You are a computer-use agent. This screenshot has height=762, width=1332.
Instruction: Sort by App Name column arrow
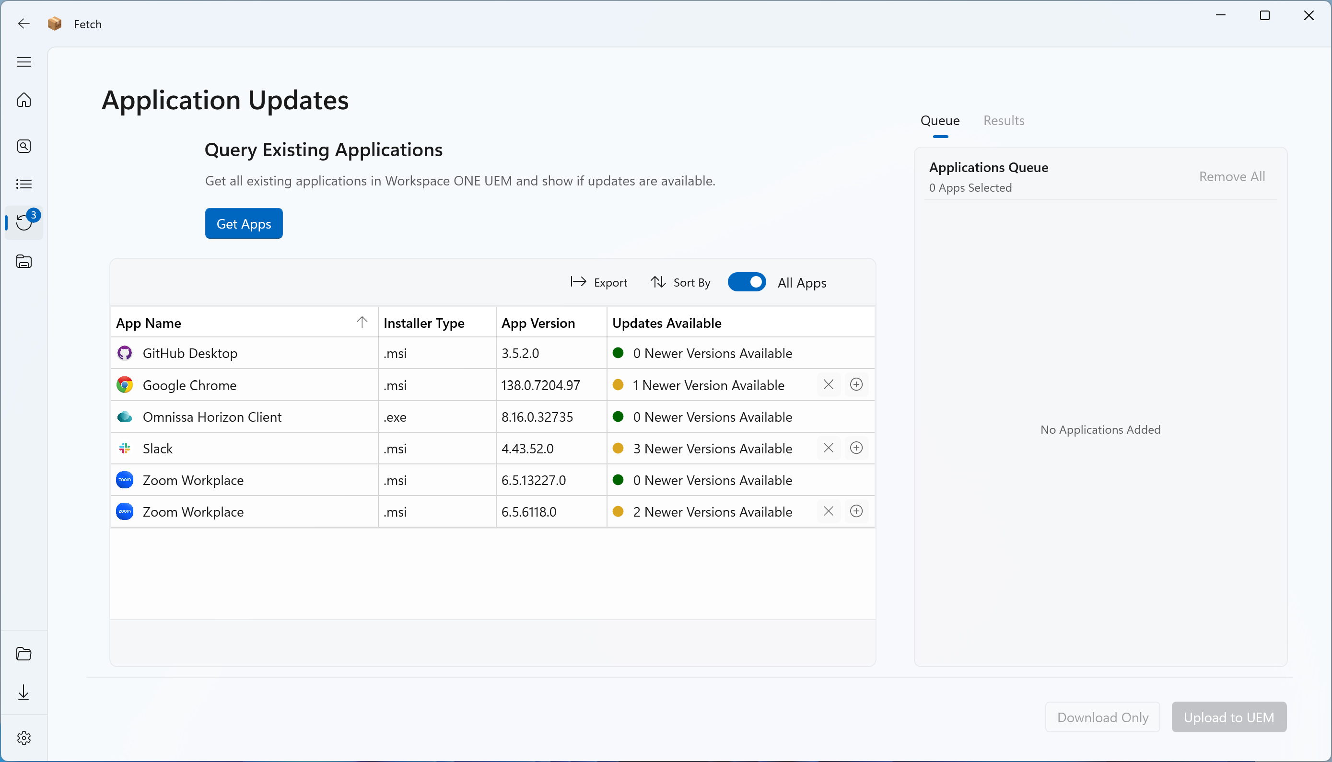(x=362, y=322)
